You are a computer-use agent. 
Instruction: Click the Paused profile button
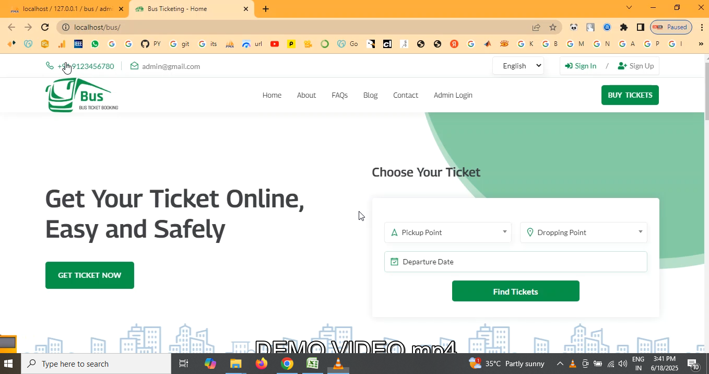tap(671, 27)
